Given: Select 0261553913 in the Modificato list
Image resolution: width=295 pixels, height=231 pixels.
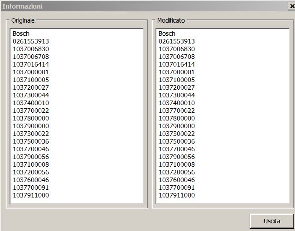Looking at the screenshot, I should point(177,41).
